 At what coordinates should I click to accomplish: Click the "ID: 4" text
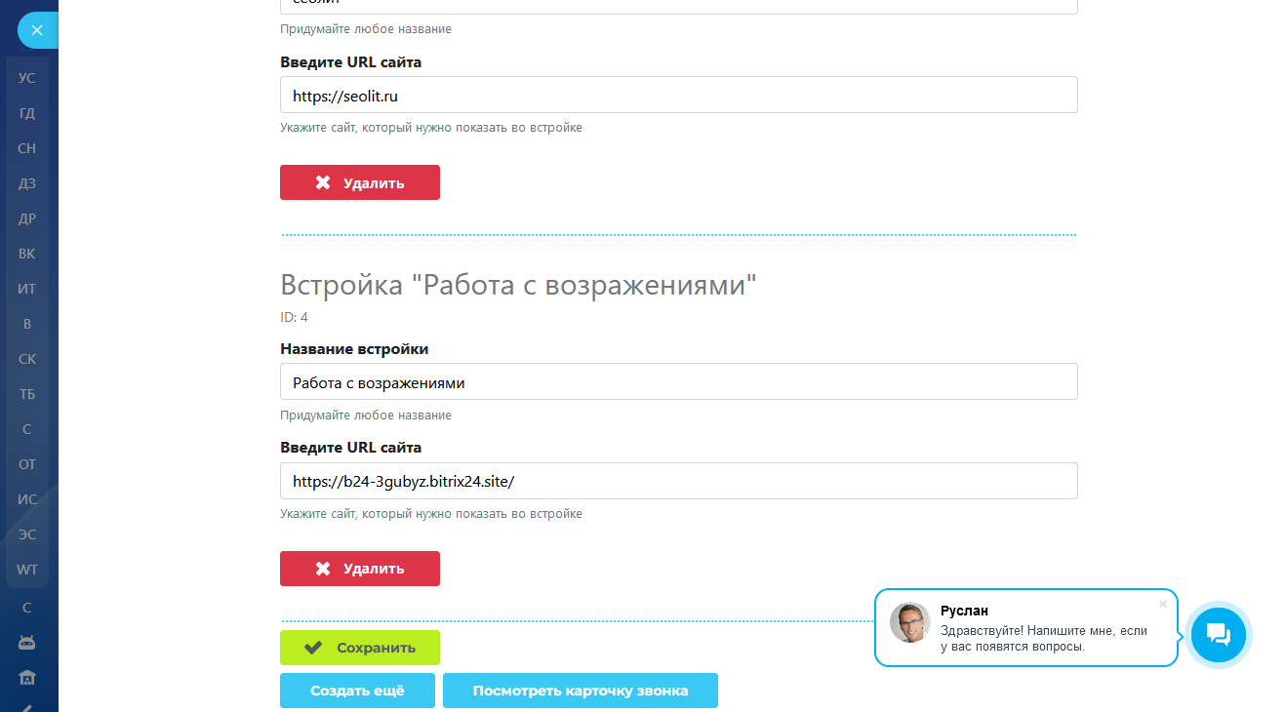click(x=294, y=317)
